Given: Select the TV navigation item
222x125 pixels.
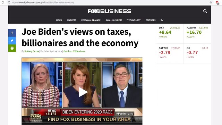Looking at the screenshot, I should pyautogui.click(x=162, y=20).
